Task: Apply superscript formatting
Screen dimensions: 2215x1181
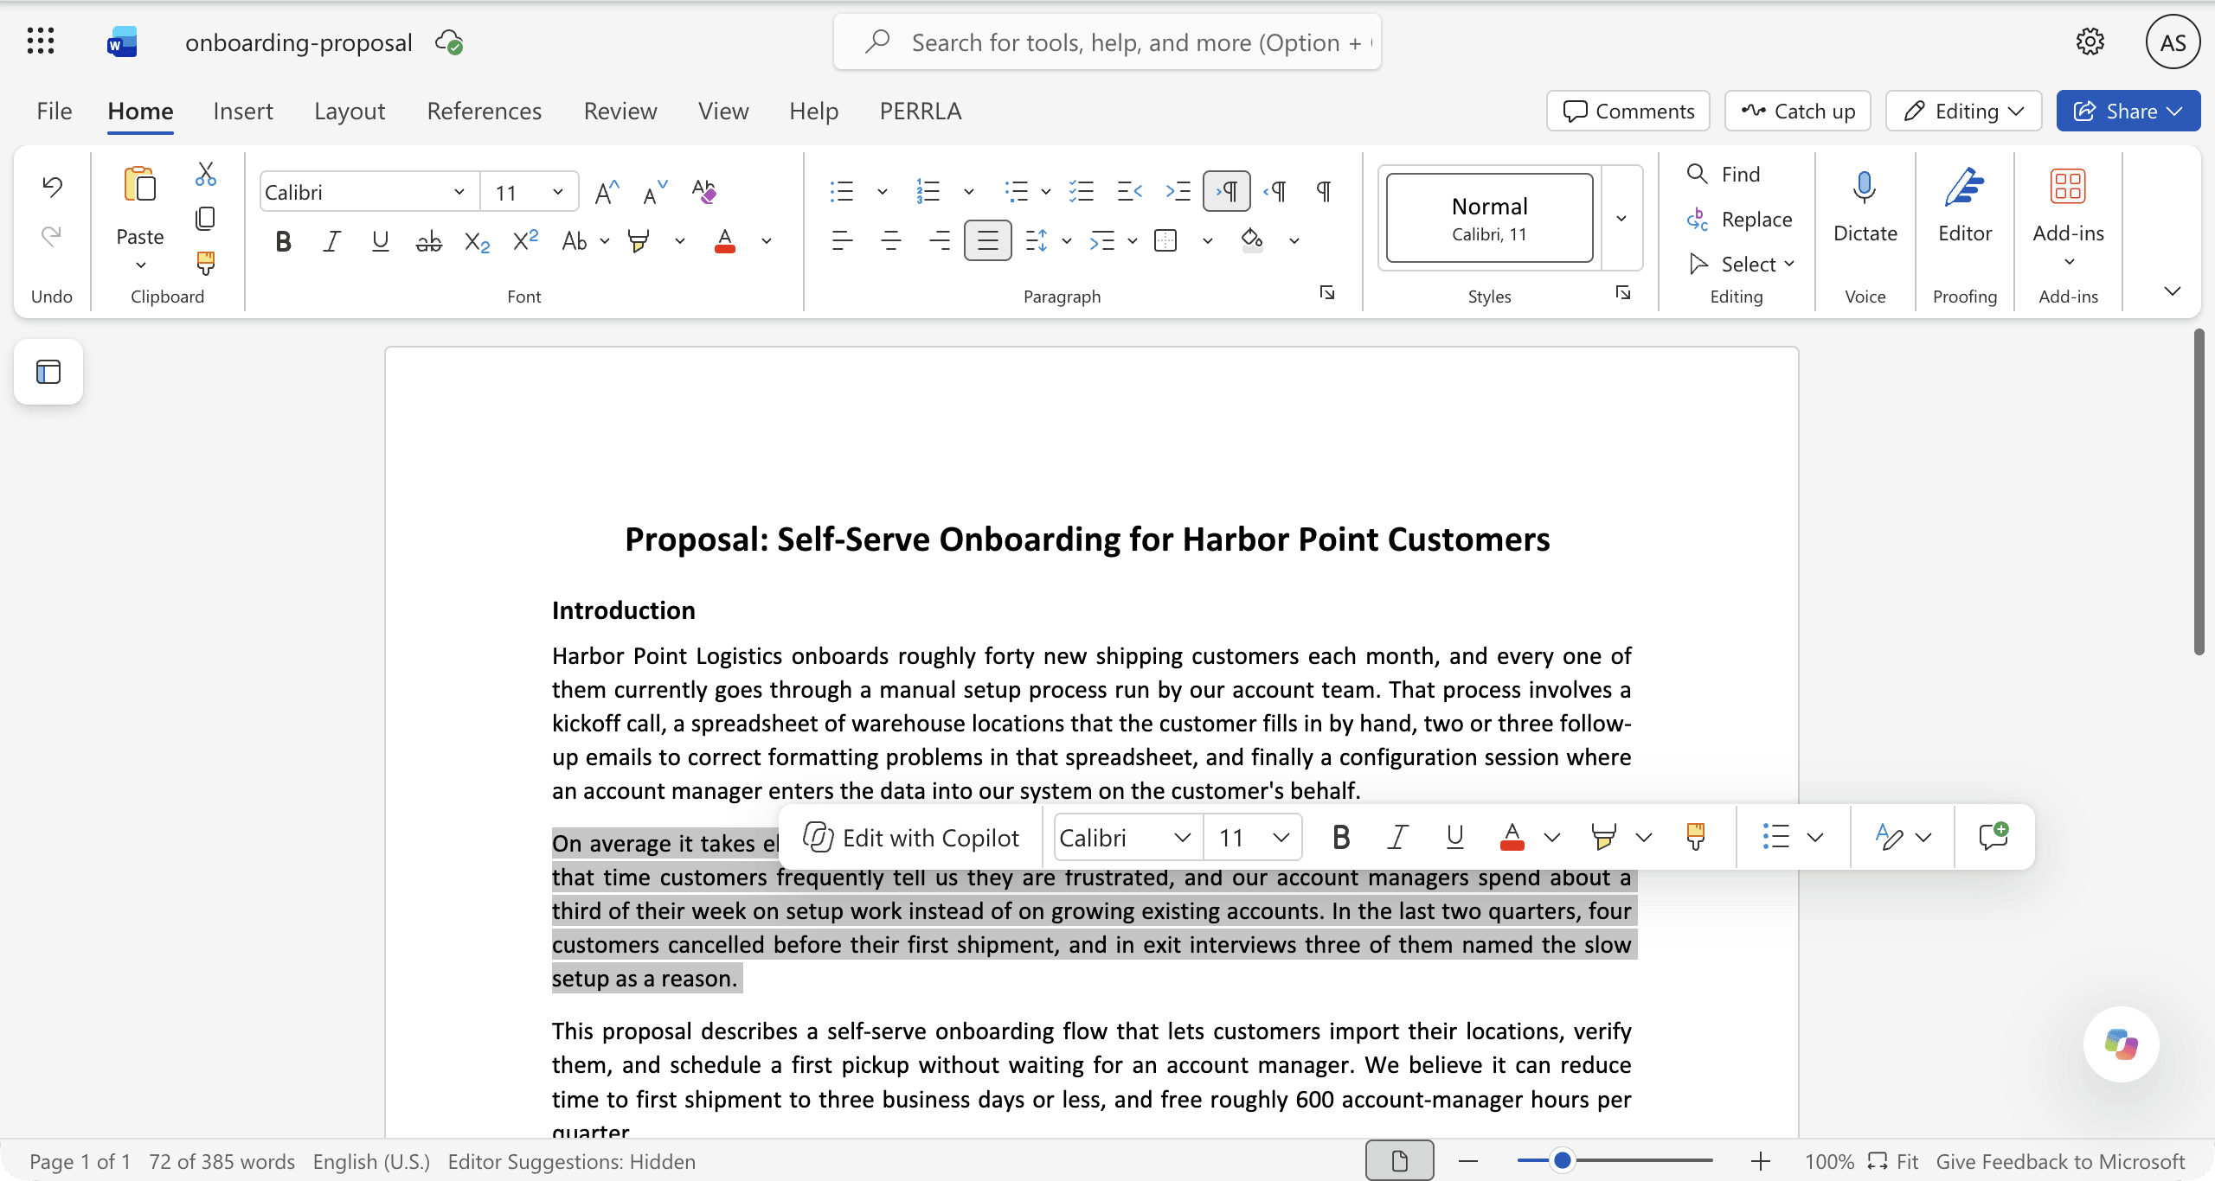Action: pos(525,241)
